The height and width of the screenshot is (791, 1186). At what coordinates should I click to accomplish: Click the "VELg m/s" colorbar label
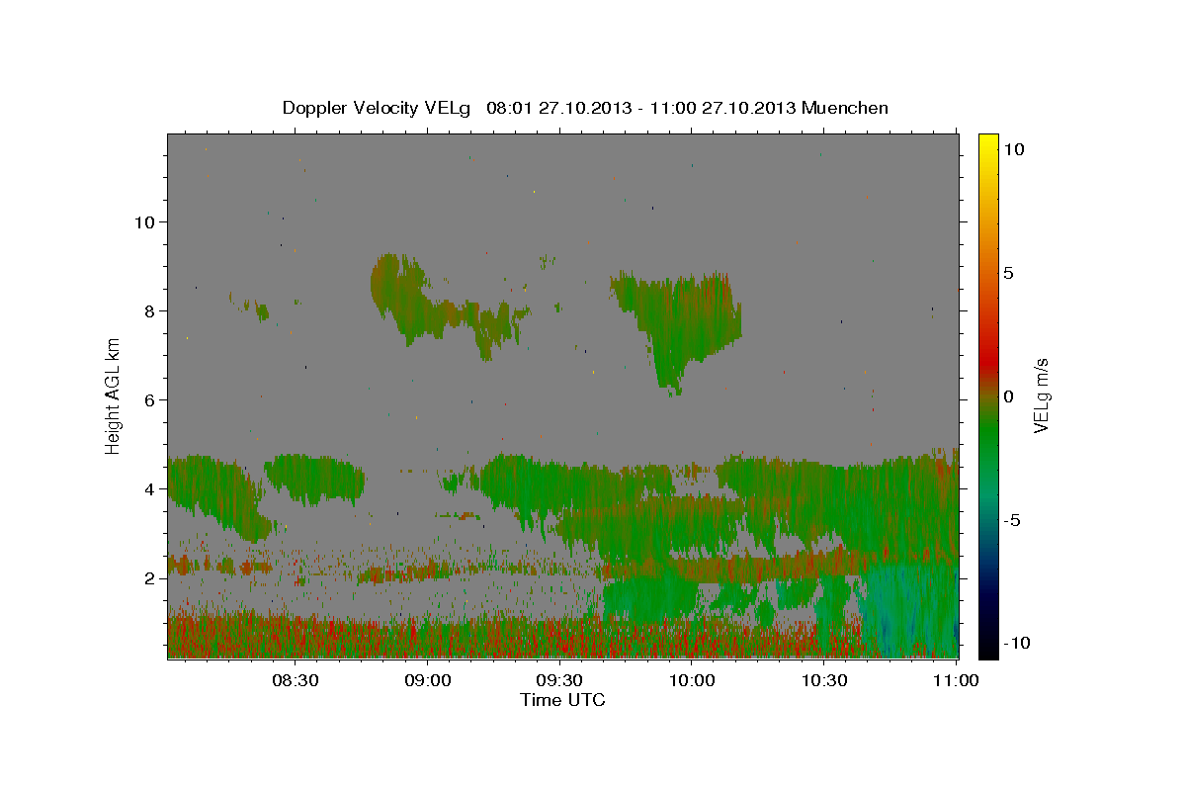[x=1040, y=396]
